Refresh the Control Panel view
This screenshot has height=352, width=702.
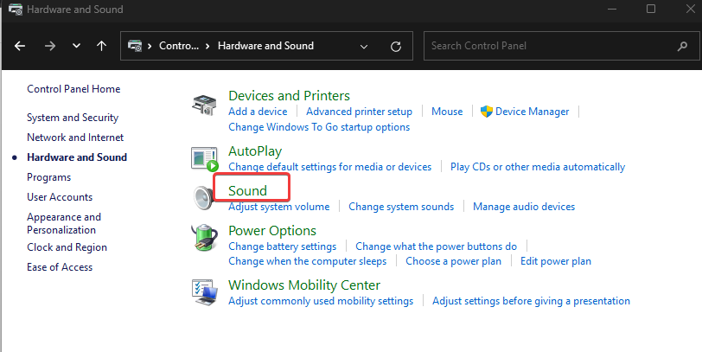396,46
